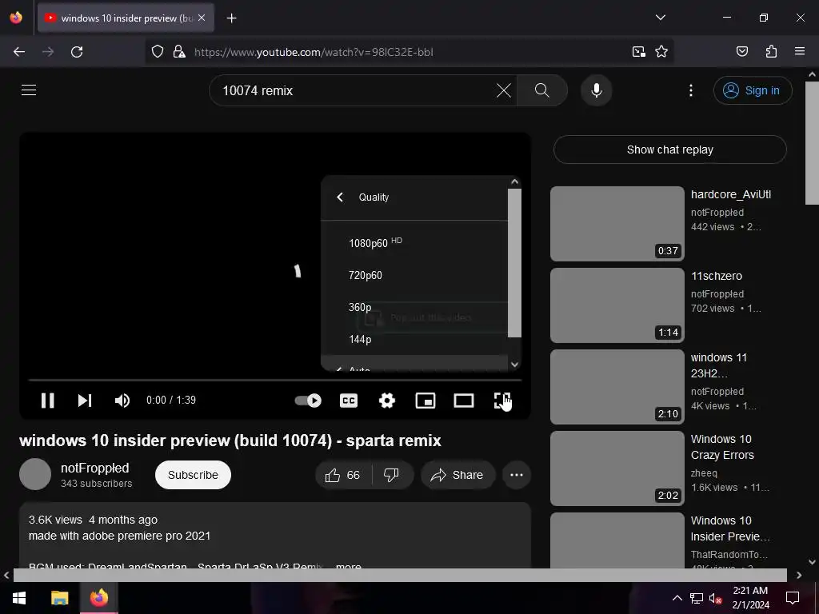This screenshot has height=614, width=819.
Task: Open Firefox extensions puzzle icon
Action: click(x=771, y=52)
